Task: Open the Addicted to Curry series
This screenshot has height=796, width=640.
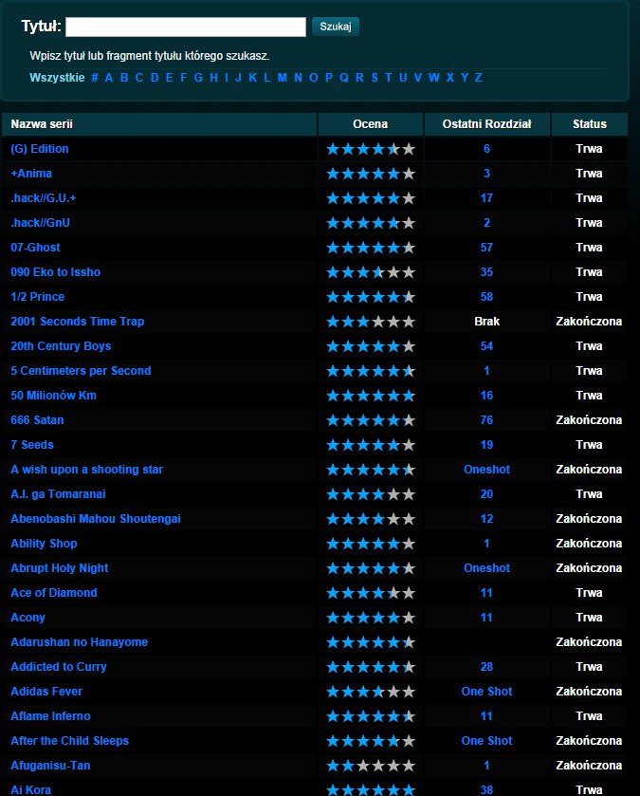Action: click(x=59, y=667)
